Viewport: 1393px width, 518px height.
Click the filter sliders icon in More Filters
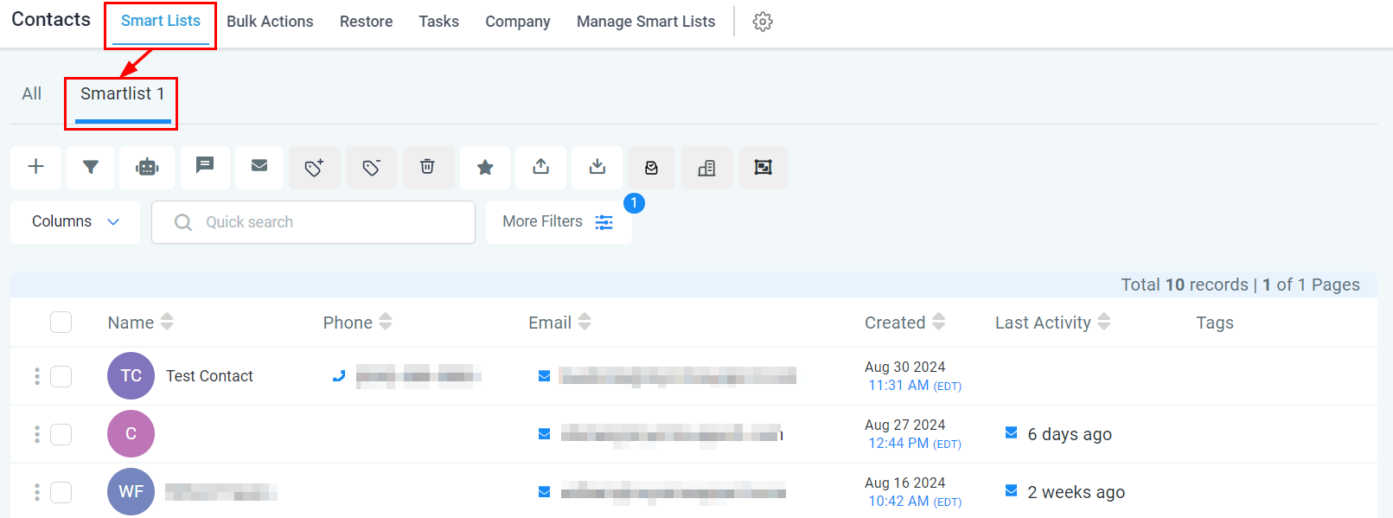click(x=604, y=222)
